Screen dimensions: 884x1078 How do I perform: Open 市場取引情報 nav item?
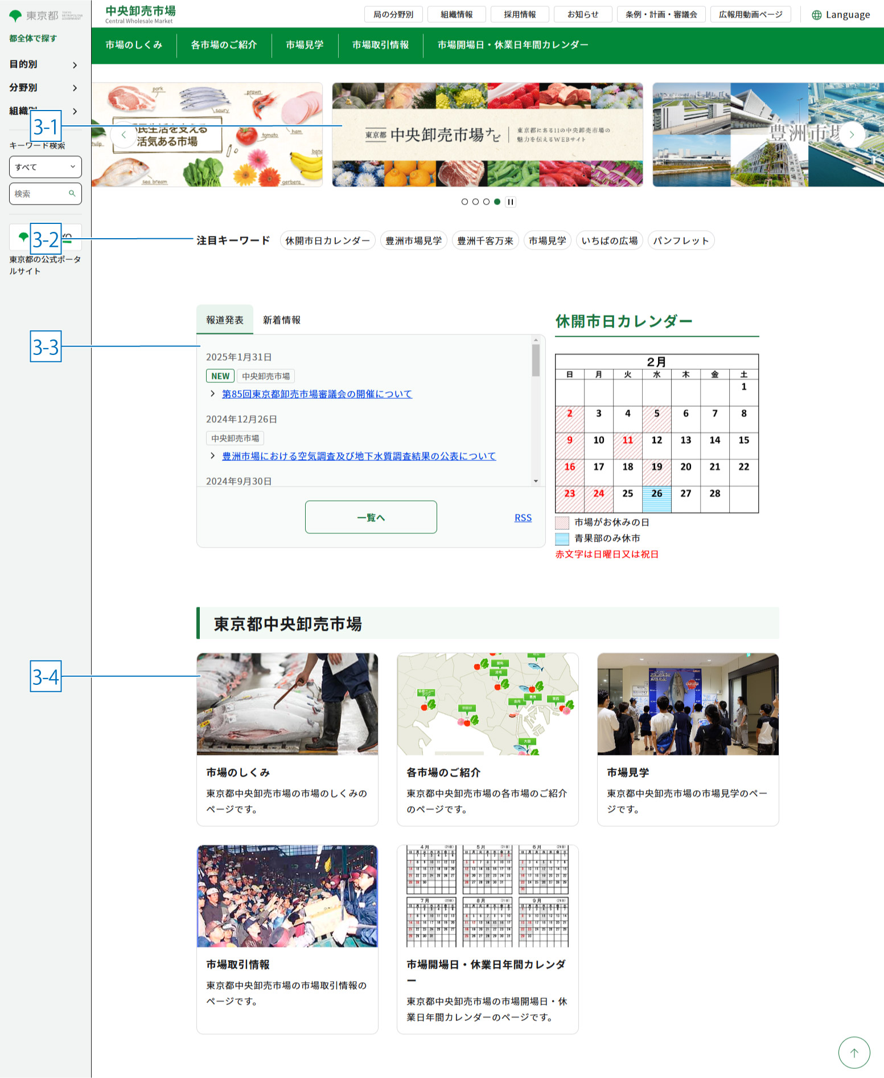coord(380,45)
